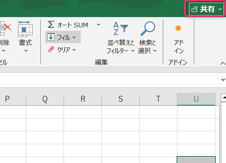The height and width of the screenshot is (163, 226).
Task: Expand the 書式 dropdown chevron
Action: click(x=26, y=50)
